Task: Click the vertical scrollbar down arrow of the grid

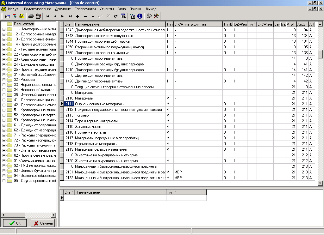Action: pyautogui.click(x=320, y=183)
